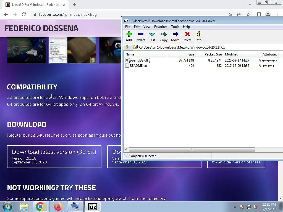This screenshot has width=283, height=212.
Task: Open Chrome three-dot menu
Action: pos(277,14)
